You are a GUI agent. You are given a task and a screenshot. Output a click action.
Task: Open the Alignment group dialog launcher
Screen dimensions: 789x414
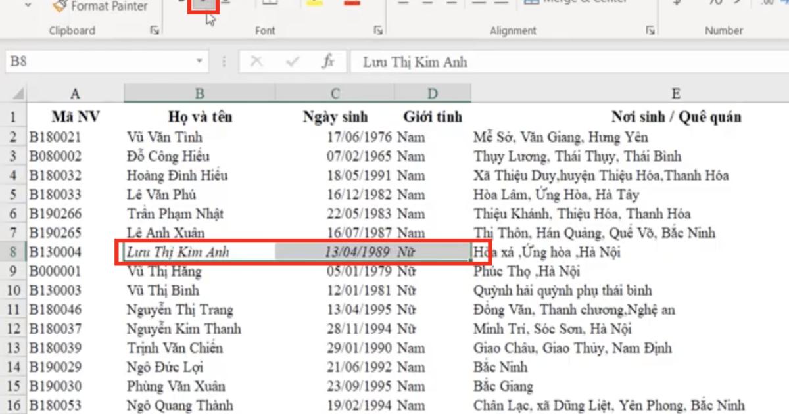[x=650, y=30]
